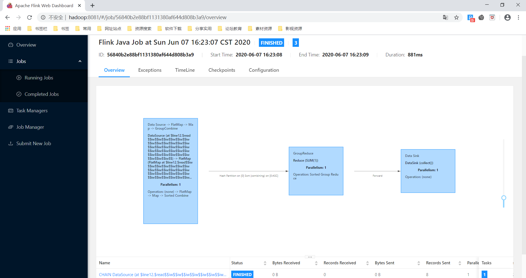This screenshot has width=526, height=278.
Task: Go to Task Managers page
Action: (44, 111)
